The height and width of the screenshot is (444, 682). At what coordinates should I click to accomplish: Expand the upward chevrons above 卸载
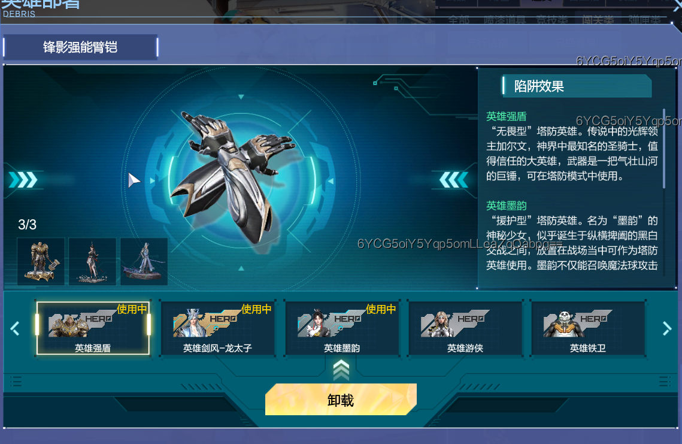click(341, 370)
